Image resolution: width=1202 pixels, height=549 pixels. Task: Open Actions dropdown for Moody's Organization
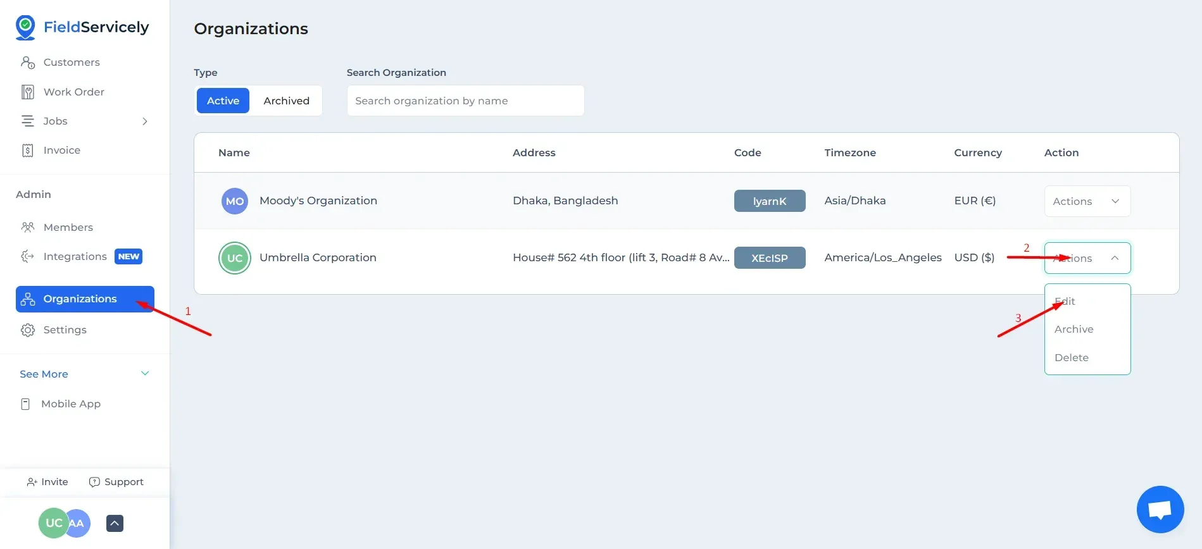[1086, 201]
